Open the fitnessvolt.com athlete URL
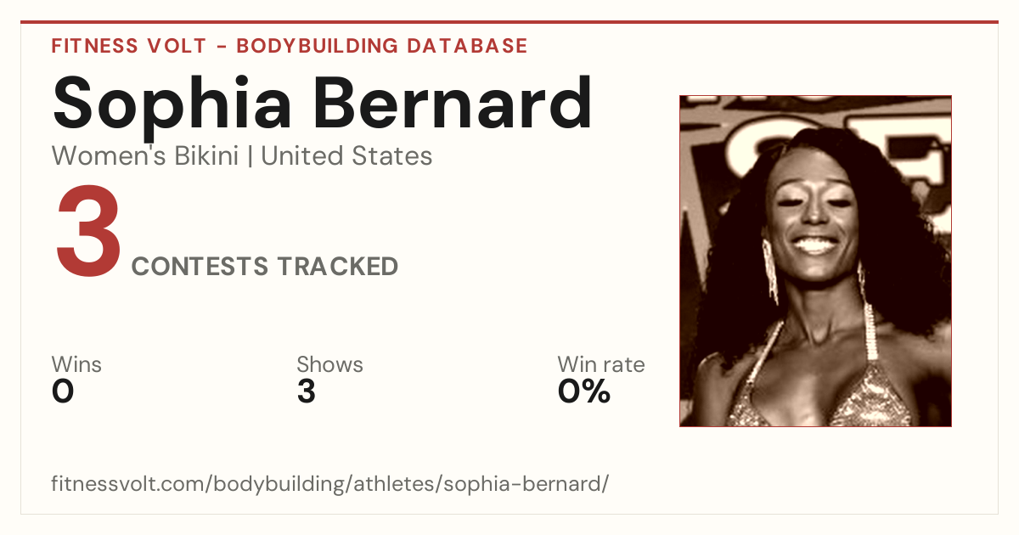Viewport: 1019px width, 535px height. coord(330,484)
